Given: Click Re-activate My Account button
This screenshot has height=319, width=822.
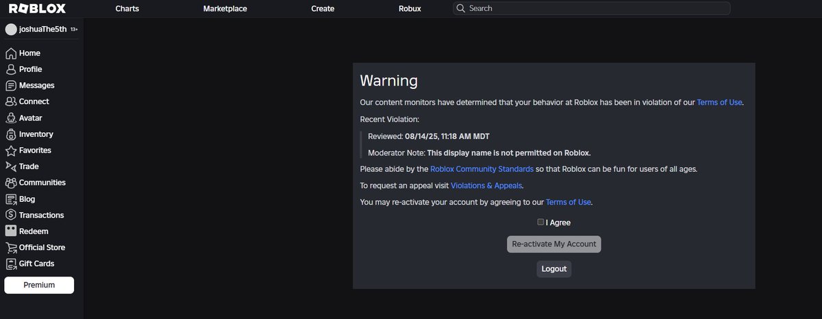Looking at the screenshot, I should click(x=554, y=244).
